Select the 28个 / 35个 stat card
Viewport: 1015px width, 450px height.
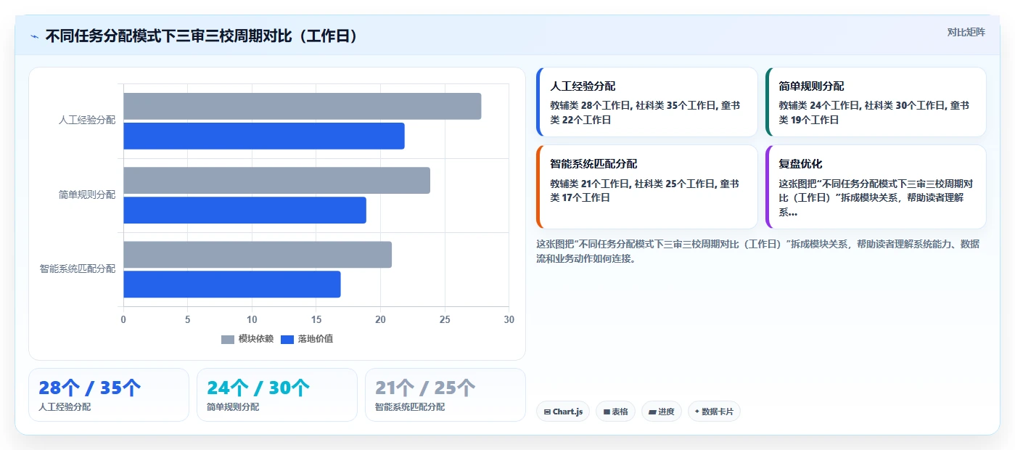coord(109,395)
